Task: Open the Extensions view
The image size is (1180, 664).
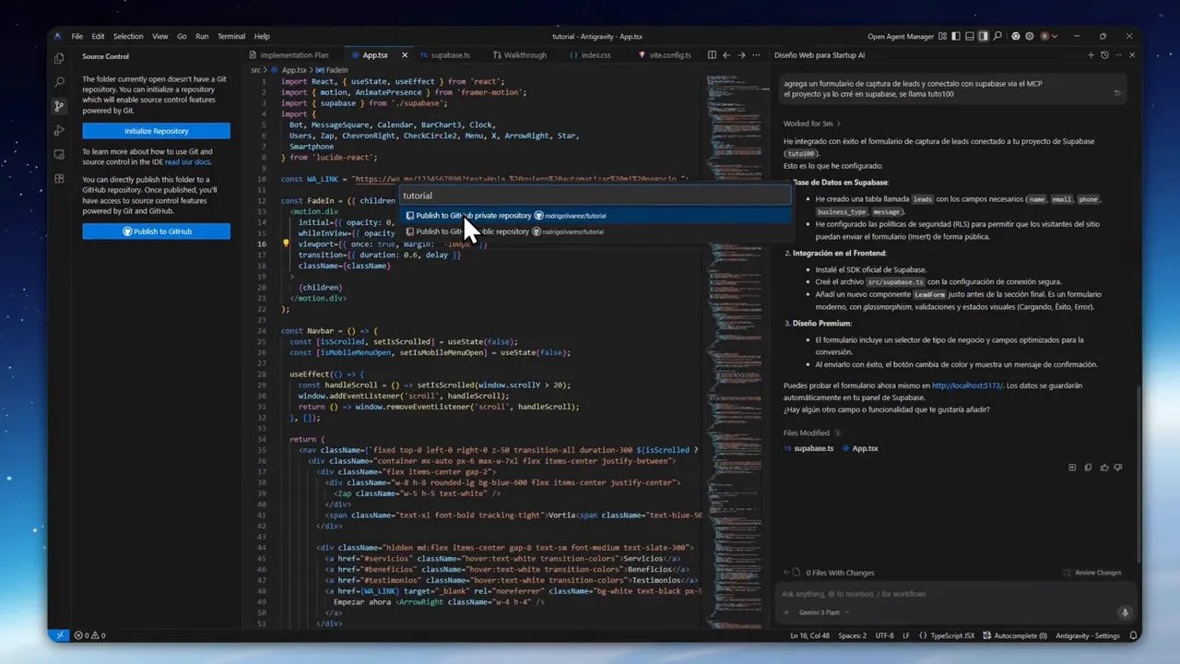Action: click(x=59, y=178)
